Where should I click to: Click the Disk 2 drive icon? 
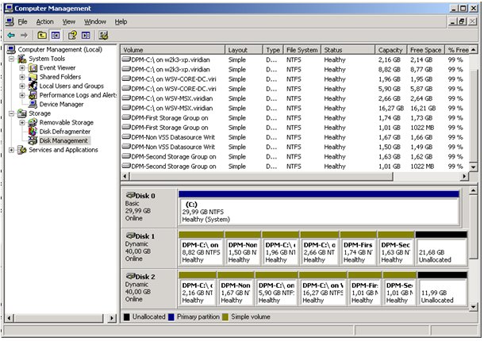click(131, 277)
